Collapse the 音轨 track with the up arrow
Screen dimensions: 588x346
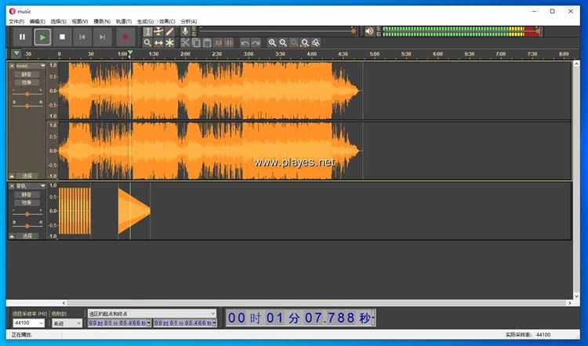[x=12, y=236]
